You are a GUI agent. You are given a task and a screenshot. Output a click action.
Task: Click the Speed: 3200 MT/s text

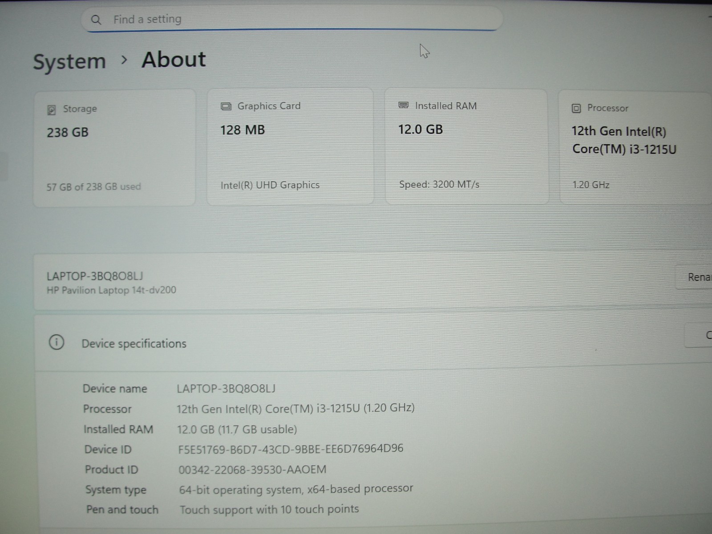point(439,184)
